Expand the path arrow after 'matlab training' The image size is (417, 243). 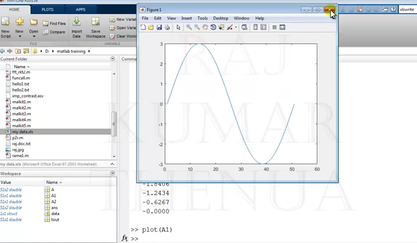[89, 51]
